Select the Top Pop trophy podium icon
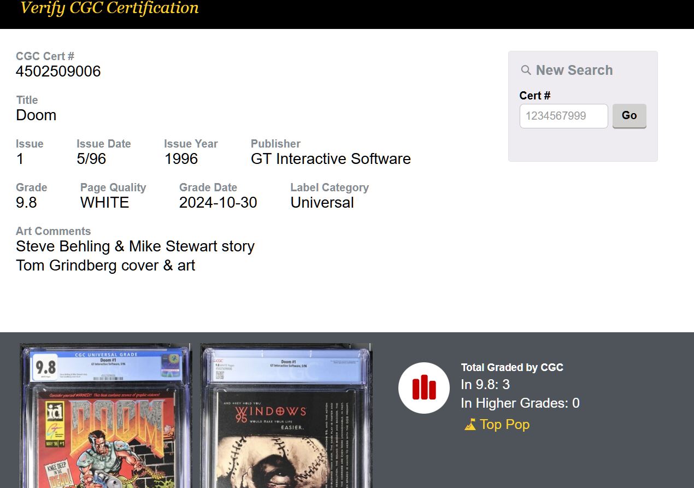This screenshot has width=694, height=488. click(470, 425)
